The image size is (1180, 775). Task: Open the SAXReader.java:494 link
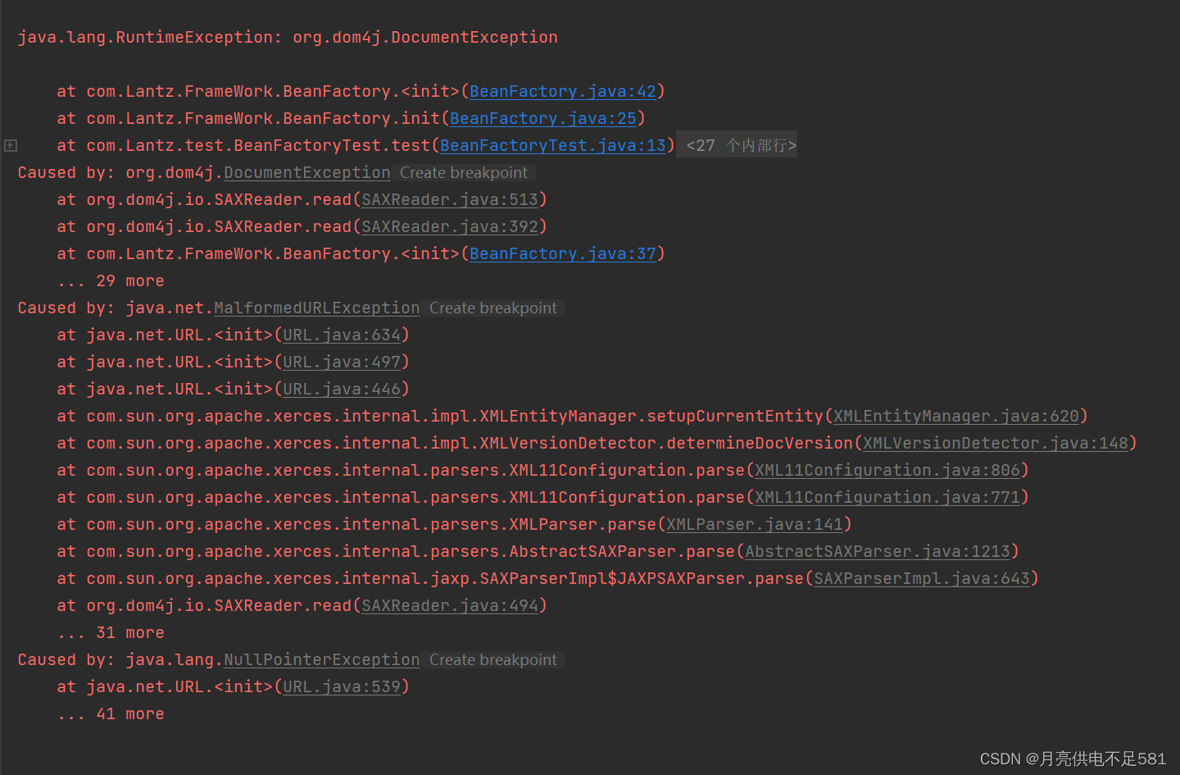pos(450,606)
